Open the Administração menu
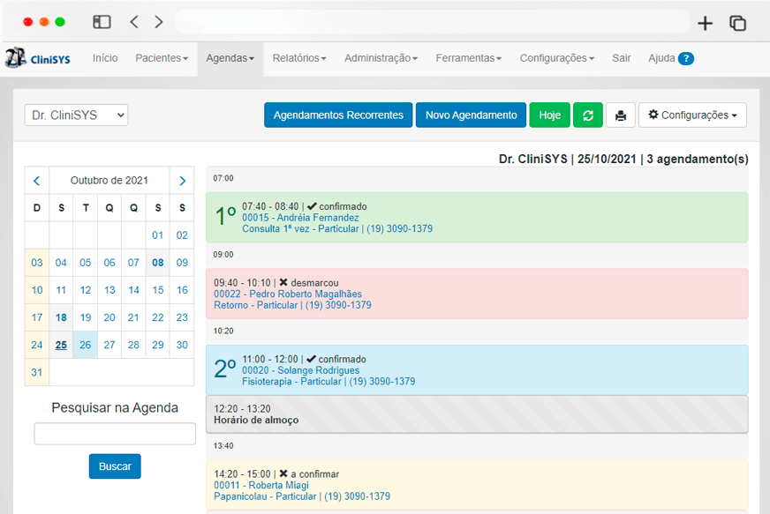This screenshot has width=770, height=514. [x=381, y=58]
